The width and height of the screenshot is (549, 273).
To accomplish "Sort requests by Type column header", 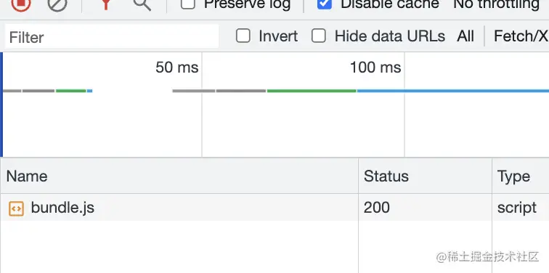I will click(521, 176).
